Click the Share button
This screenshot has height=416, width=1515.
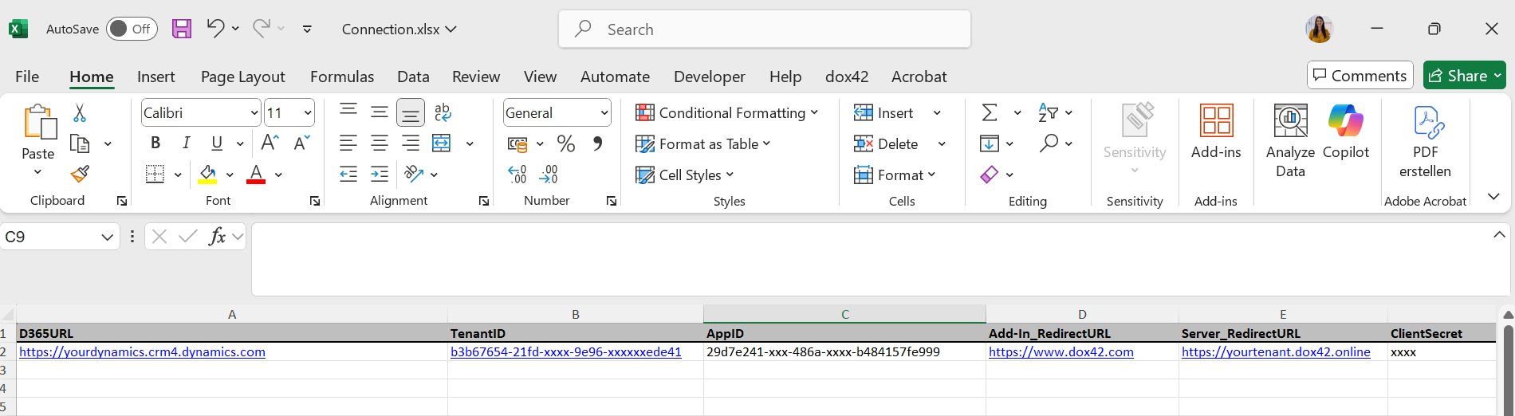coord(1464,75)
